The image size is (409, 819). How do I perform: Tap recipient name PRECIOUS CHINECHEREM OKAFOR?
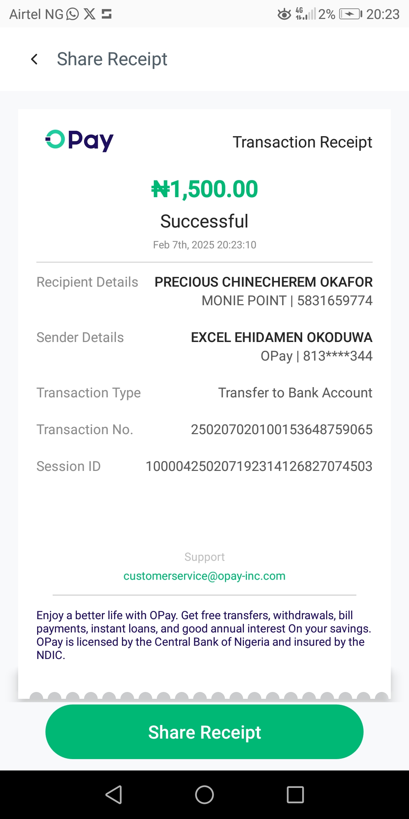coord(264,282)
